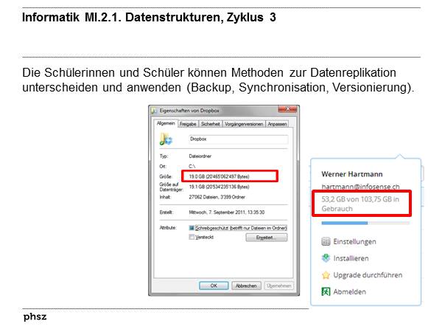Select Installieren in the Dropbox menu
The height and width of the screenshot is (332, 442).
(x=351, y=258)
